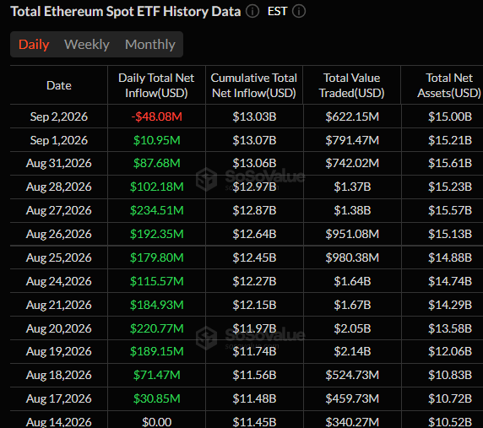Click the $71.47M net inflow value
Screen dimensions: 483x428
[156, 375]
